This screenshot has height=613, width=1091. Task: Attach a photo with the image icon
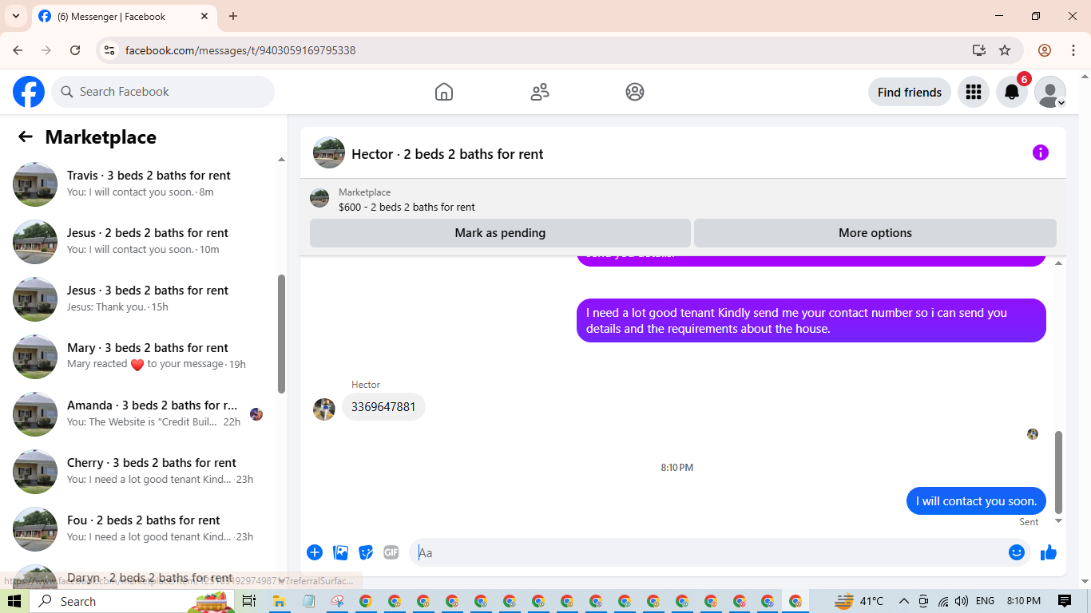coord(341,552)
